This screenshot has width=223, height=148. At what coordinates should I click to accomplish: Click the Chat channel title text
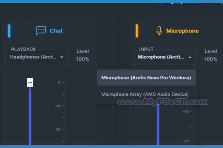coord(56,31)
